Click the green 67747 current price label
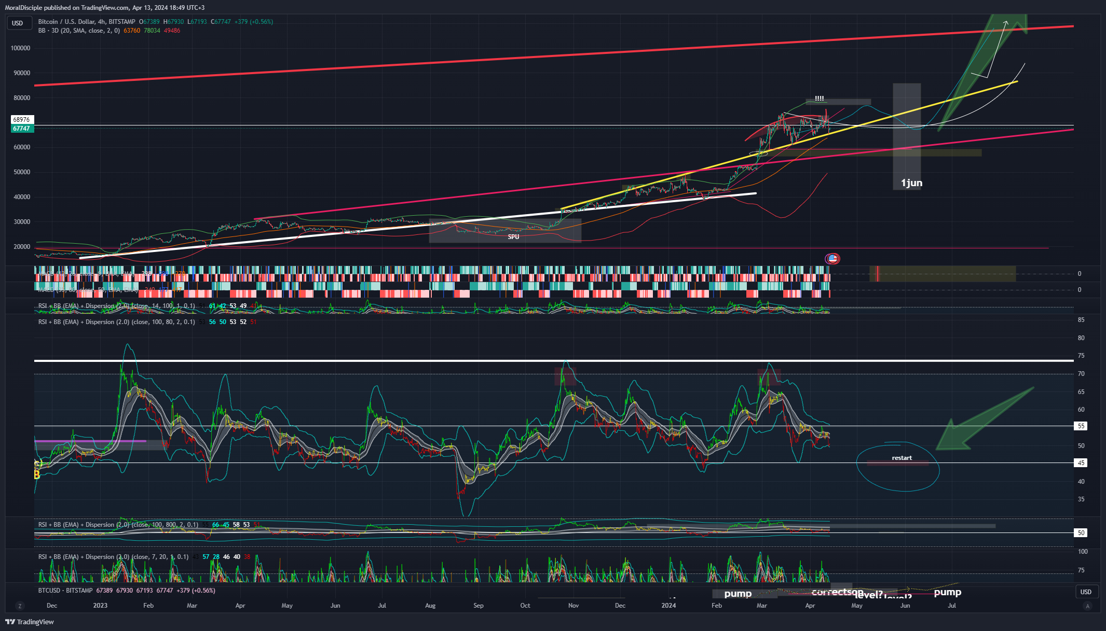Screen dimensions: 1106x631 point(21,129)
